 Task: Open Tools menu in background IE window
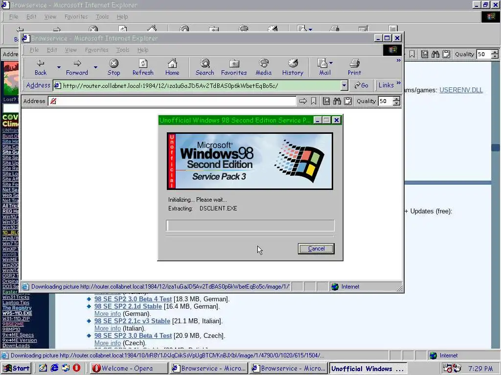(x=102, y=17)
